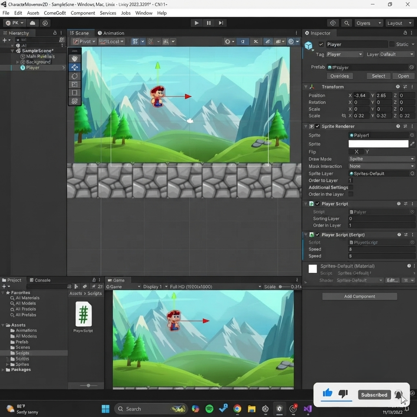
Task: Open the Mask Interaction dropdown
Action: point(382,166)
